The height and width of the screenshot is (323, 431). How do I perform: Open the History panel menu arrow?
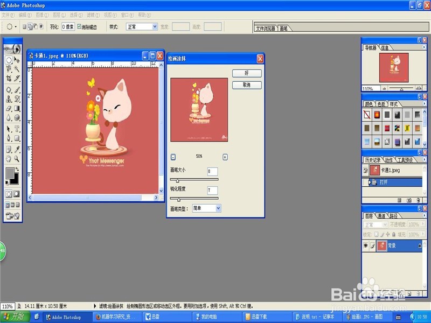[x=424, y=159]
